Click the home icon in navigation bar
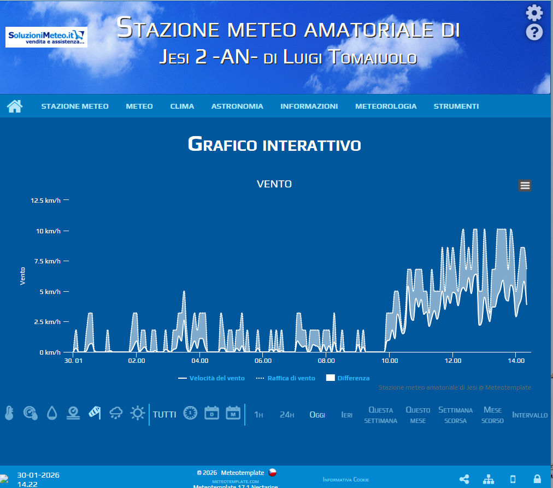 click(x=15, y=106)
